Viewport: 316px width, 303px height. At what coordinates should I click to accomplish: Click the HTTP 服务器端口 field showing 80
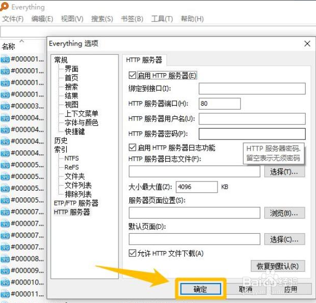(220, 104)
